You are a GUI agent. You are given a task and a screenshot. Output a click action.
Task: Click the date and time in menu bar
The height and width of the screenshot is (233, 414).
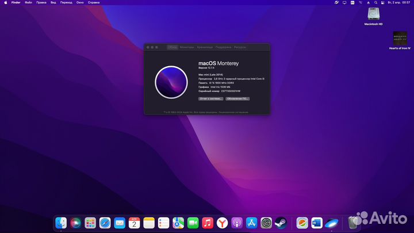tap(398, 2)
